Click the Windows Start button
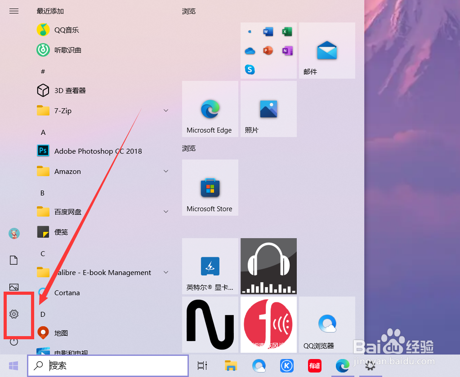 point(13,366)
